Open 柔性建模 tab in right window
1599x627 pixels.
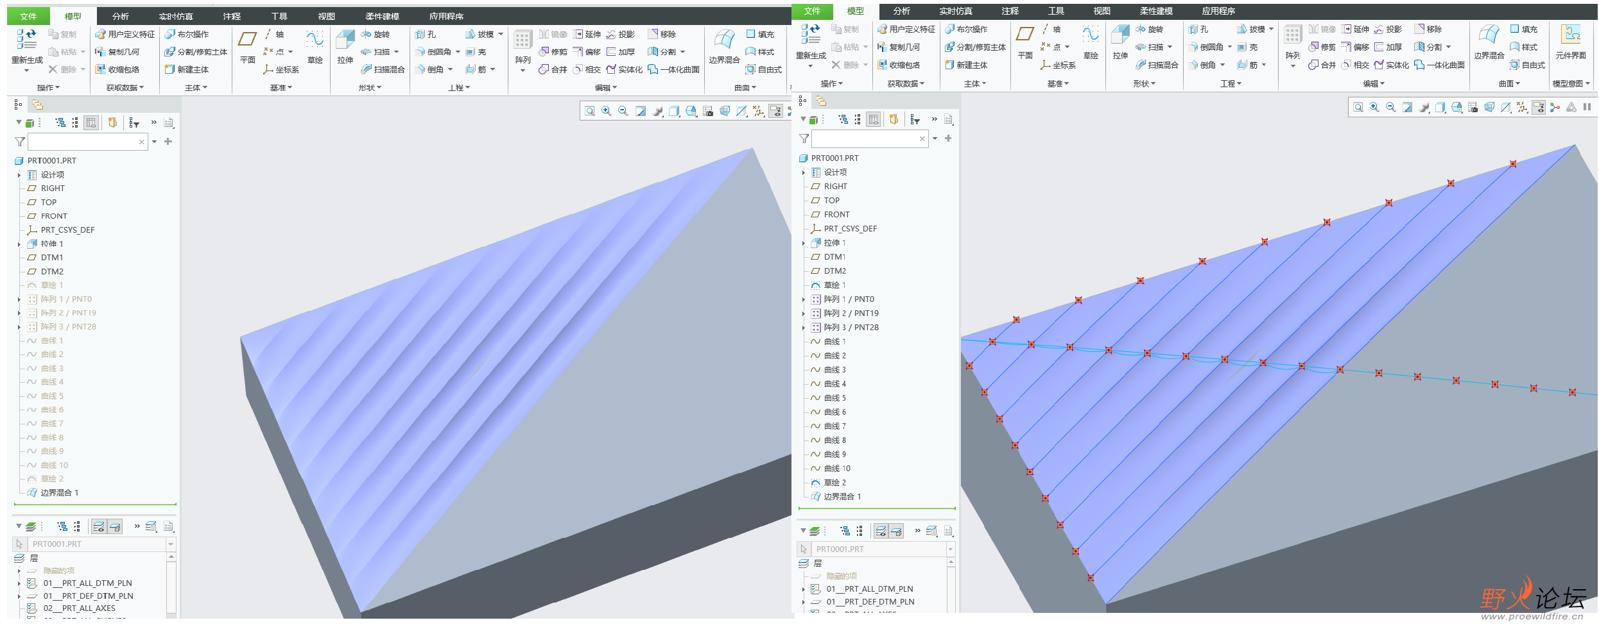1156,11
